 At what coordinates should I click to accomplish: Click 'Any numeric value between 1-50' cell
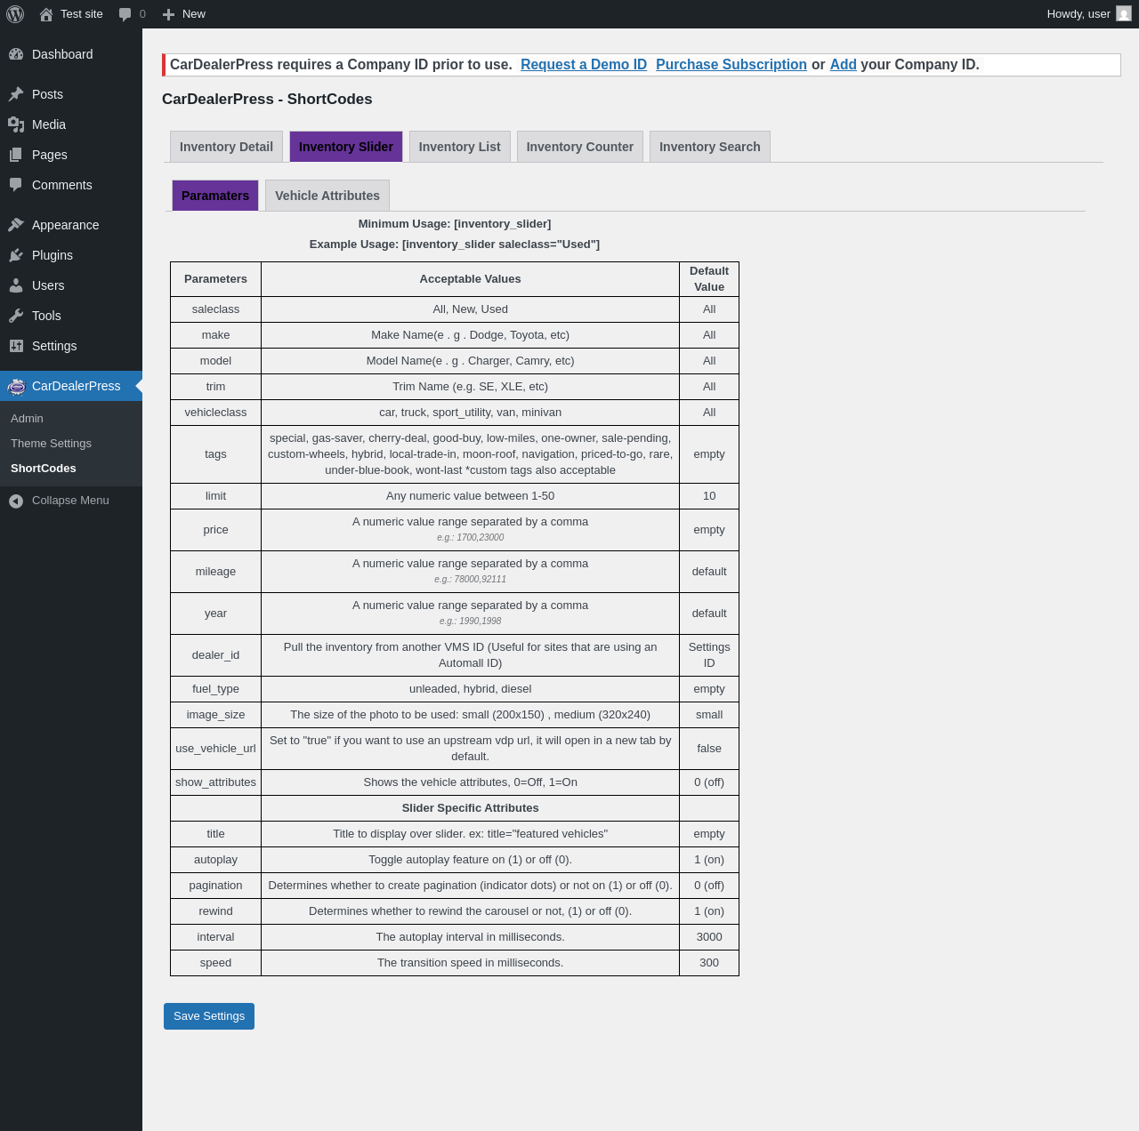470,496
